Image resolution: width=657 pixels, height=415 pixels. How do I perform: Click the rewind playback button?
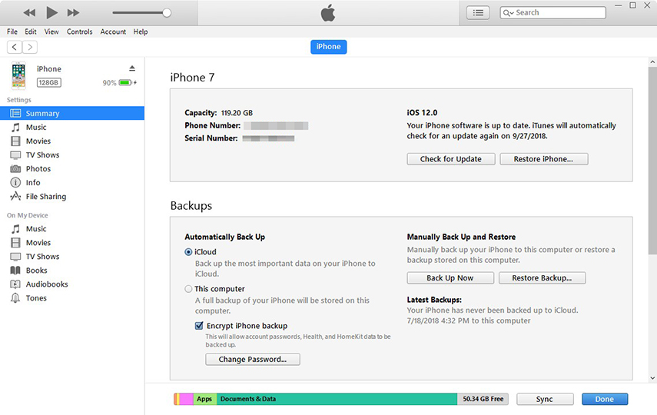pos(29,12)
